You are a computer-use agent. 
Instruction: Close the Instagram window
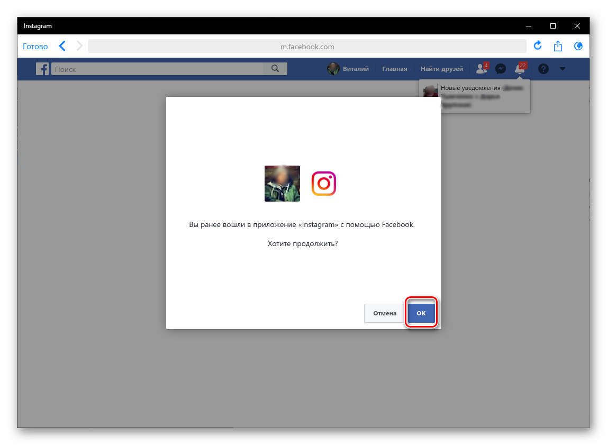click(577, 26)
